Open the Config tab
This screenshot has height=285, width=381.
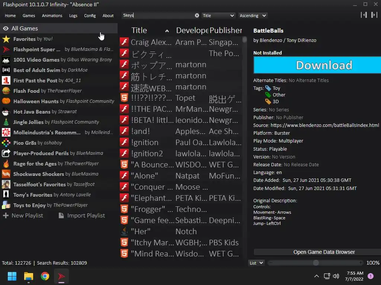[x=90, y=16]
